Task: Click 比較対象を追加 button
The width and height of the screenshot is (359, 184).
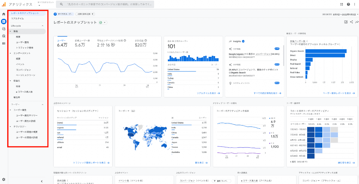Action: pyautogui.click(x=85, y=14)
